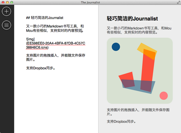Click preview text '支持图片的拖拽插入，并能随文件保存图'
This screenshot has width=181, height=133.
pos(138,110)
